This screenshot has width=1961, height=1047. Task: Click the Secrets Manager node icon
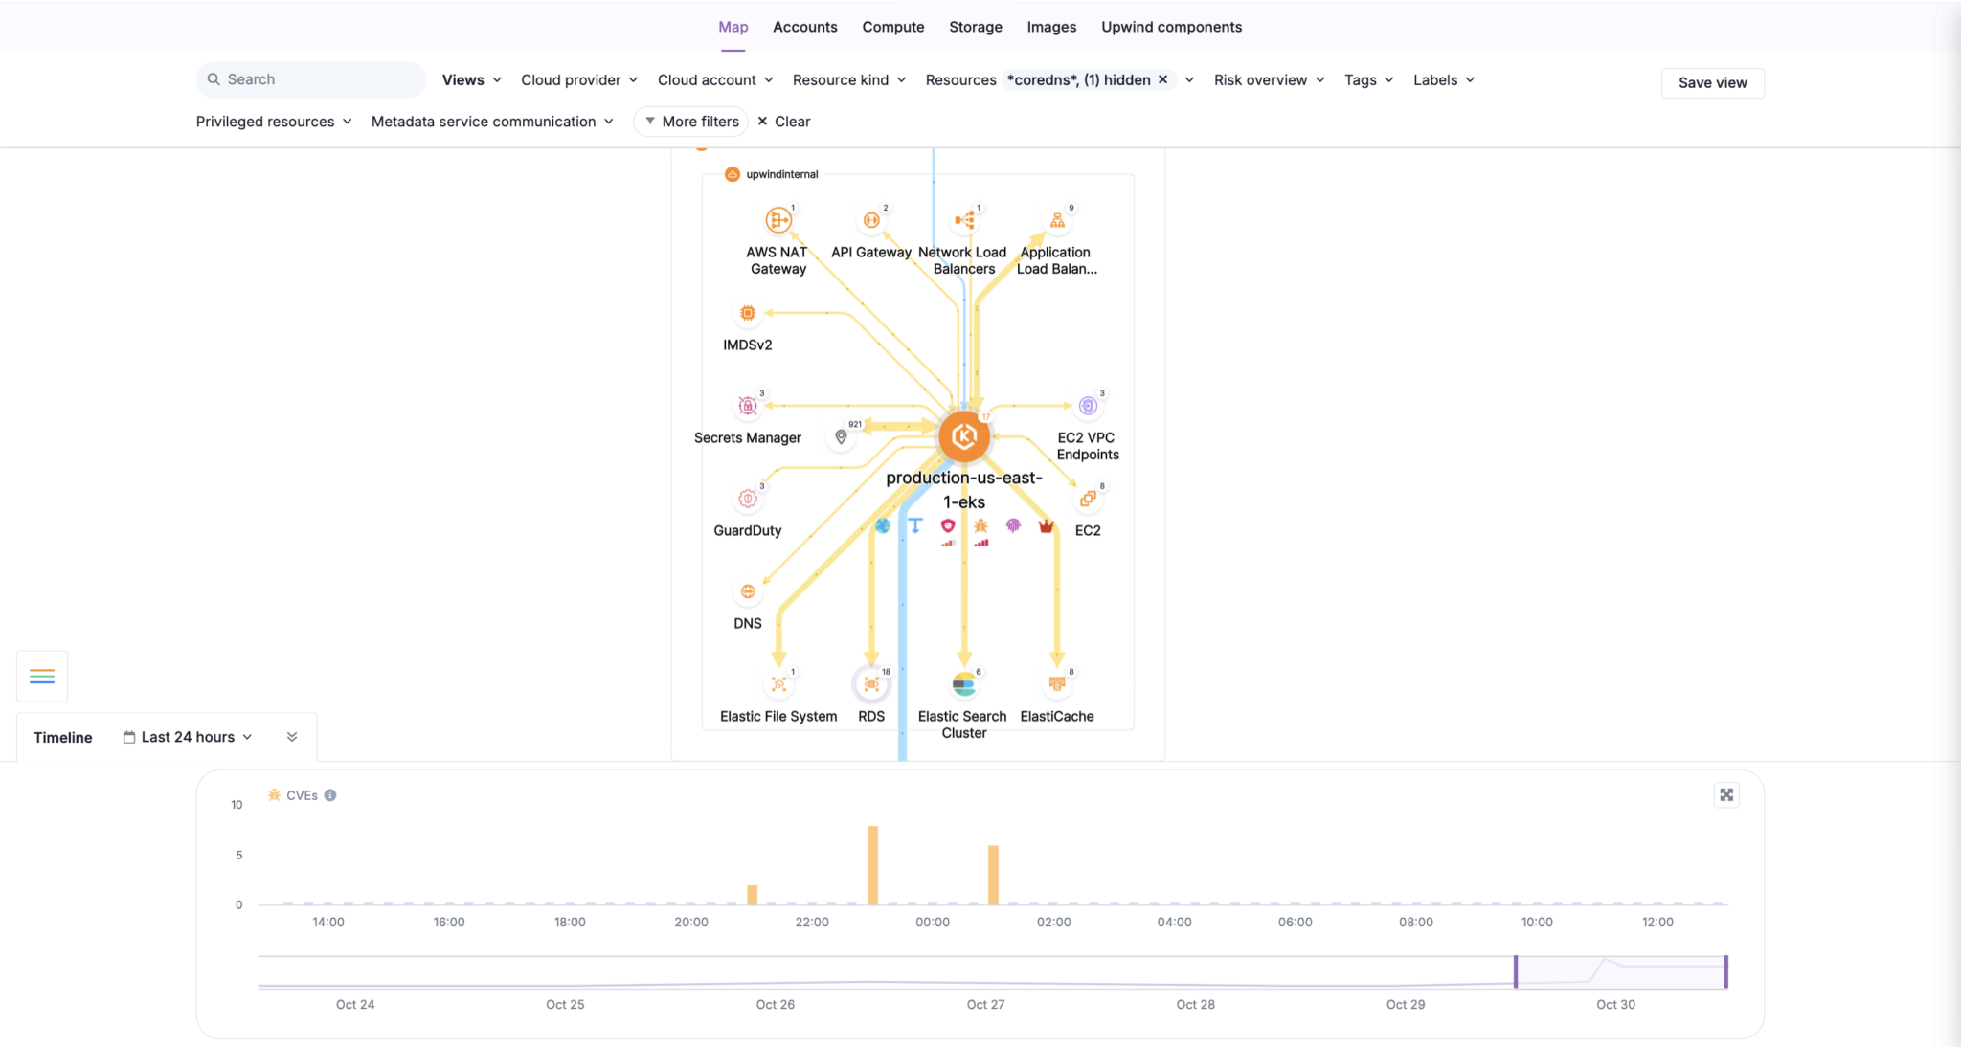(748, 405)
